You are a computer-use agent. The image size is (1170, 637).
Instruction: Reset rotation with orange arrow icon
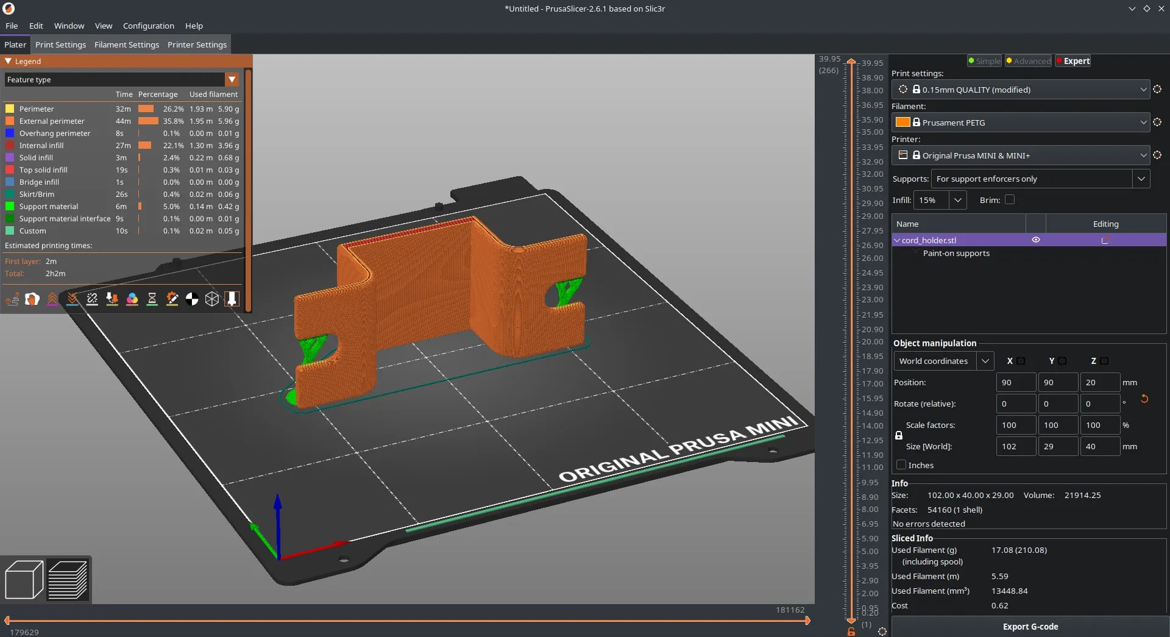(1144, 399)
